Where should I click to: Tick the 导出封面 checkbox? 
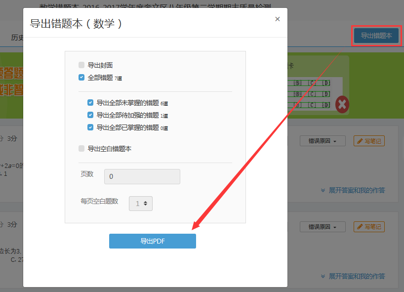(81, 65)
